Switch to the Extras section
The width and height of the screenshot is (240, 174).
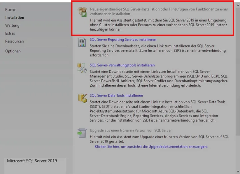pyautogui.click(x=10, y=33)
